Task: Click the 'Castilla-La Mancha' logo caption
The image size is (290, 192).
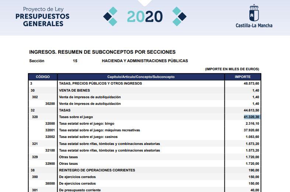Action: (254, 25)
